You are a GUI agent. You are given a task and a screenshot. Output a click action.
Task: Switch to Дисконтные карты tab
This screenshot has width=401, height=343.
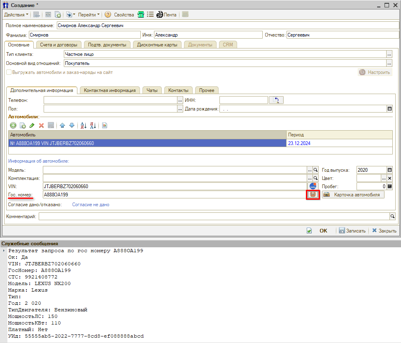click(157, 45)
